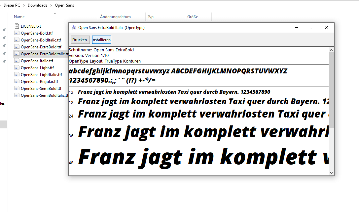
Task: Select file name OpenSans-Light.ttf
Action: tap(37, 68)
